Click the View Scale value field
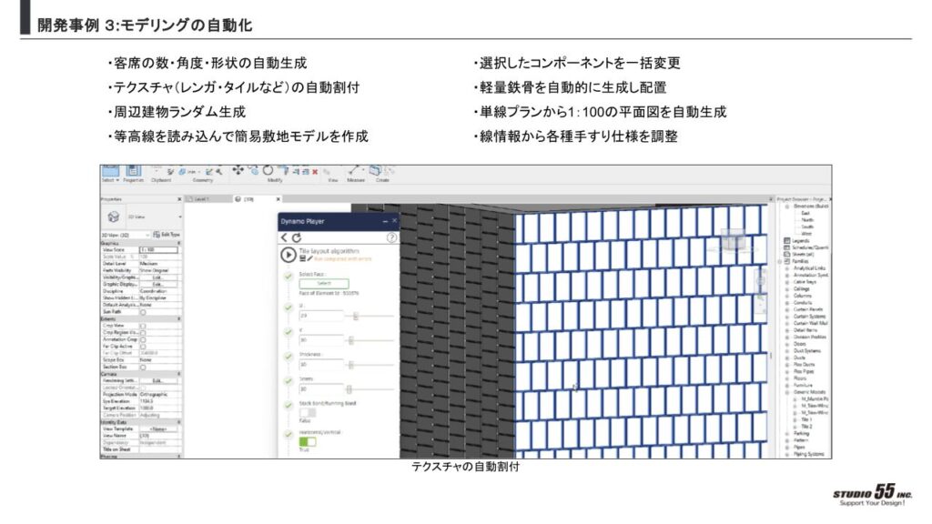The height and width of the screenshot is (524, 932). 158,250
